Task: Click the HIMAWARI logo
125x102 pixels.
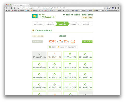Action: (43, 16)
